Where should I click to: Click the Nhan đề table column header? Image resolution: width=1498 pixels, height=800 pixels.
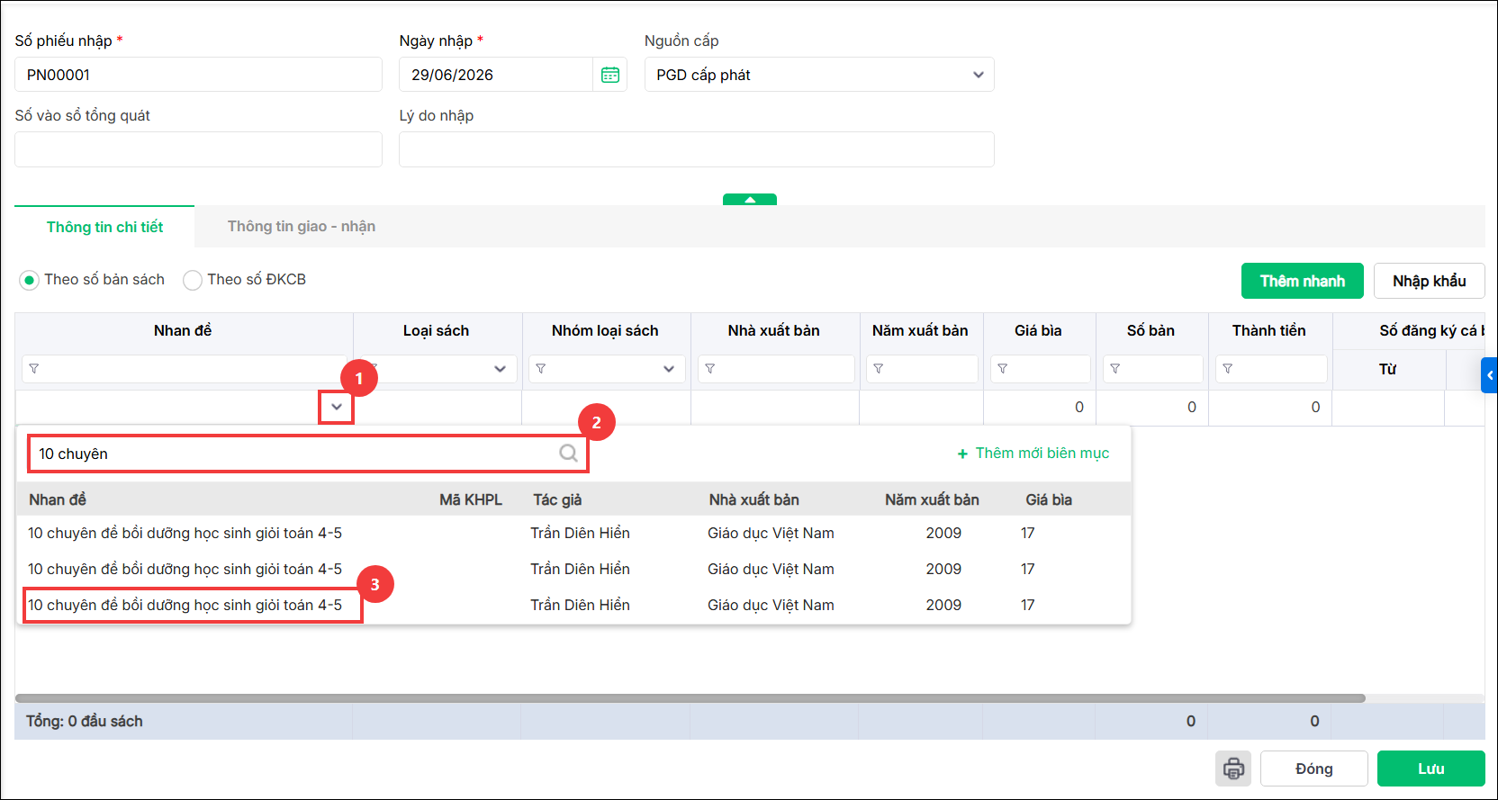point(183,331)
